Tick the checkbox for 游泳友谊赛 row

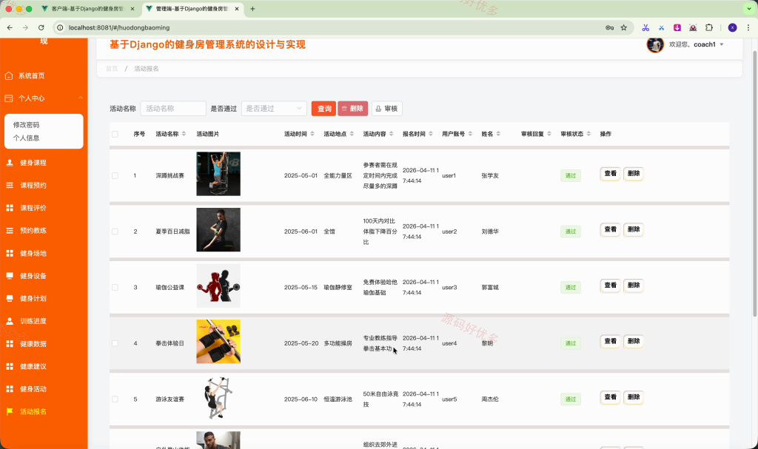[115, 399]
